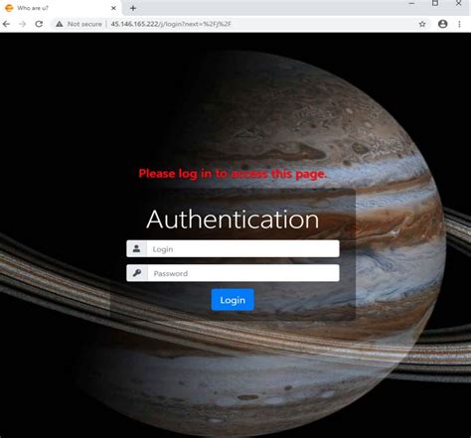Open the Chrome profile avatar icon
The height and width of the screenshot is (438, 471).
point(442,24)
